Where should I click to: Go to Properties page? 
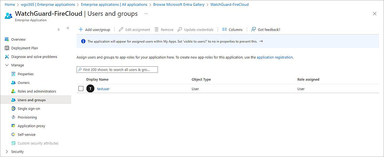point(26,74)
